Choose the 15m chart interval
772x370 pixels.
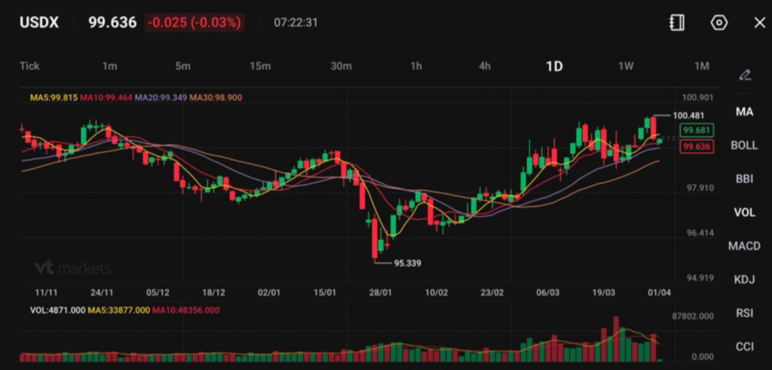click(x=260, y=66)
